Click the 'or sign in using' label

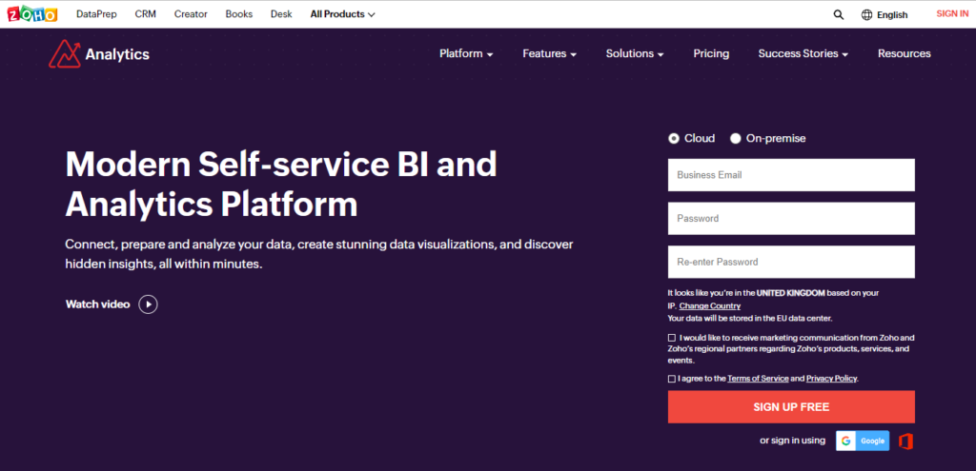792,441
